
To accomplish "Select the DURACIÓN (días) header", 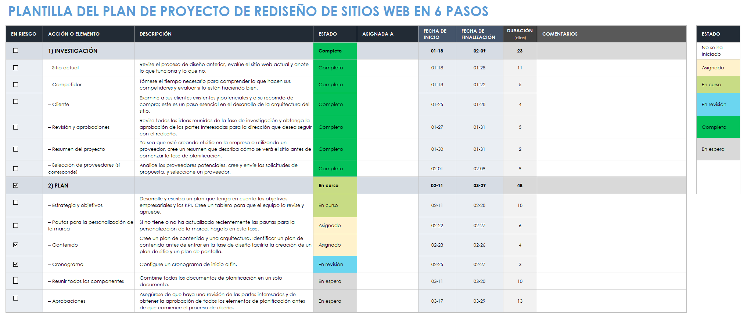I will point(520,34).
